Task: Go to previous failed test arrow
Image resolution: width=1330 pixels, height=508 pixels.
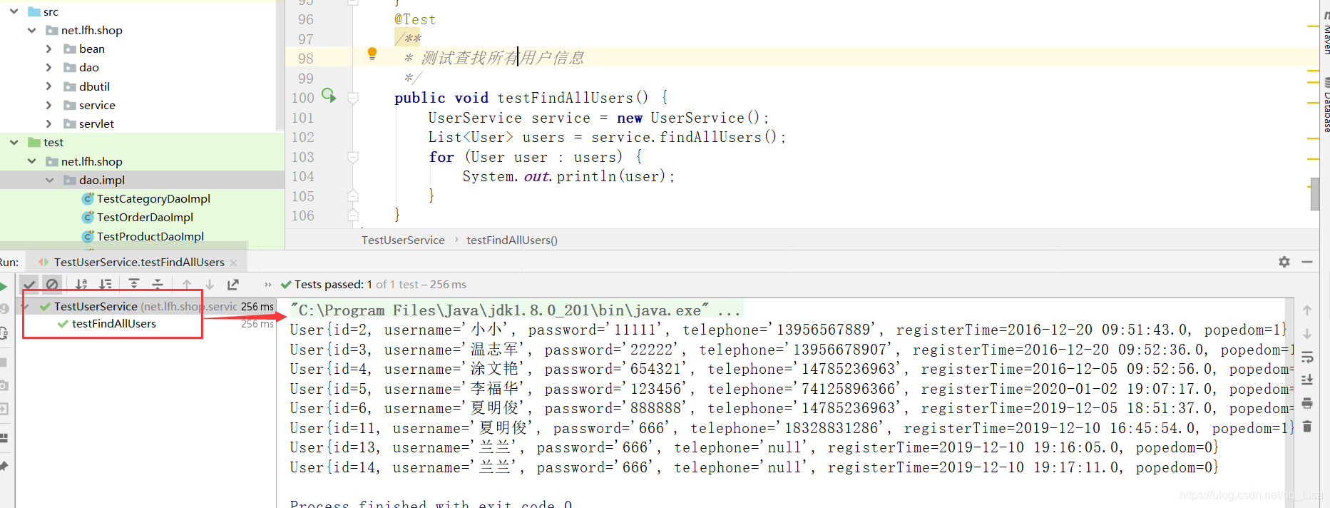Action: click(x=187, y=284)
